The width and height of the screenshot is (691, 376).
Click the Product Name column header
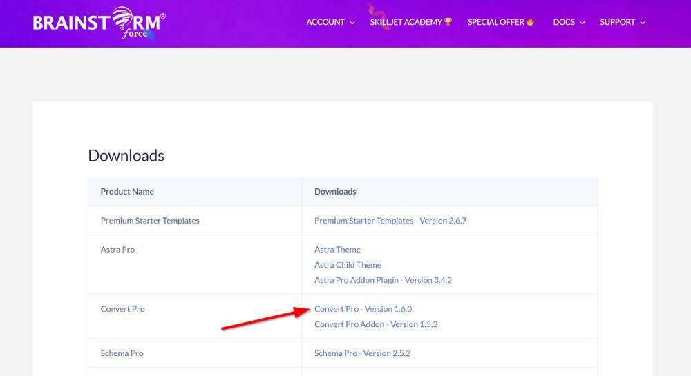point(127,192)
